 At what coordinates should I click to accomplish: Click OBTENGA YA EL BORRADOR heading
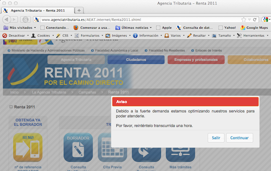(28, 122)
